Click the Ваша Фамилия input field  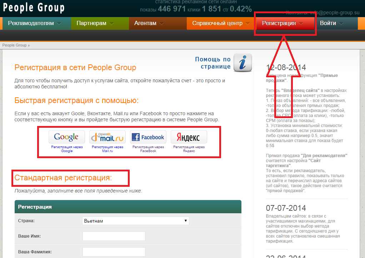pyautogui.click(x=114, y=252)
